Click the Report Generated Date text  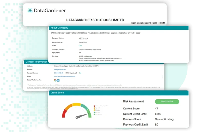click(148, 23)
